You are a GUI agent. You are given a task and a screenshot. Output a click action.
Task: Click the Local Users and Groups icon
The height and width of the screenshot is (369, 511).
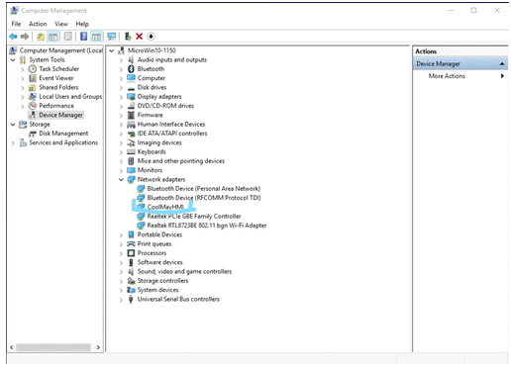tap(33, 97)
